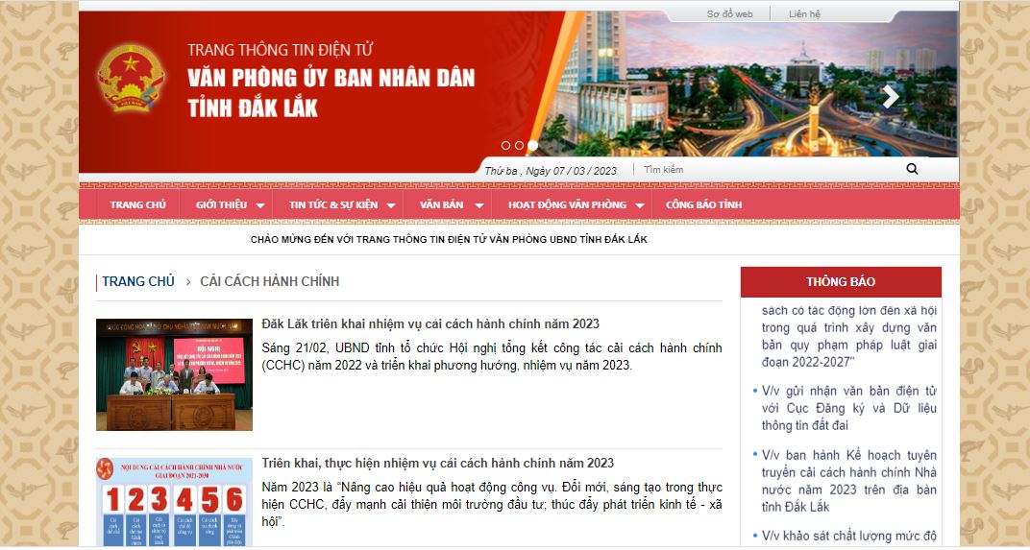Go to Trang chủ in the navigation bar
This screenshot has width=1030, height=550.
point(137,204)
